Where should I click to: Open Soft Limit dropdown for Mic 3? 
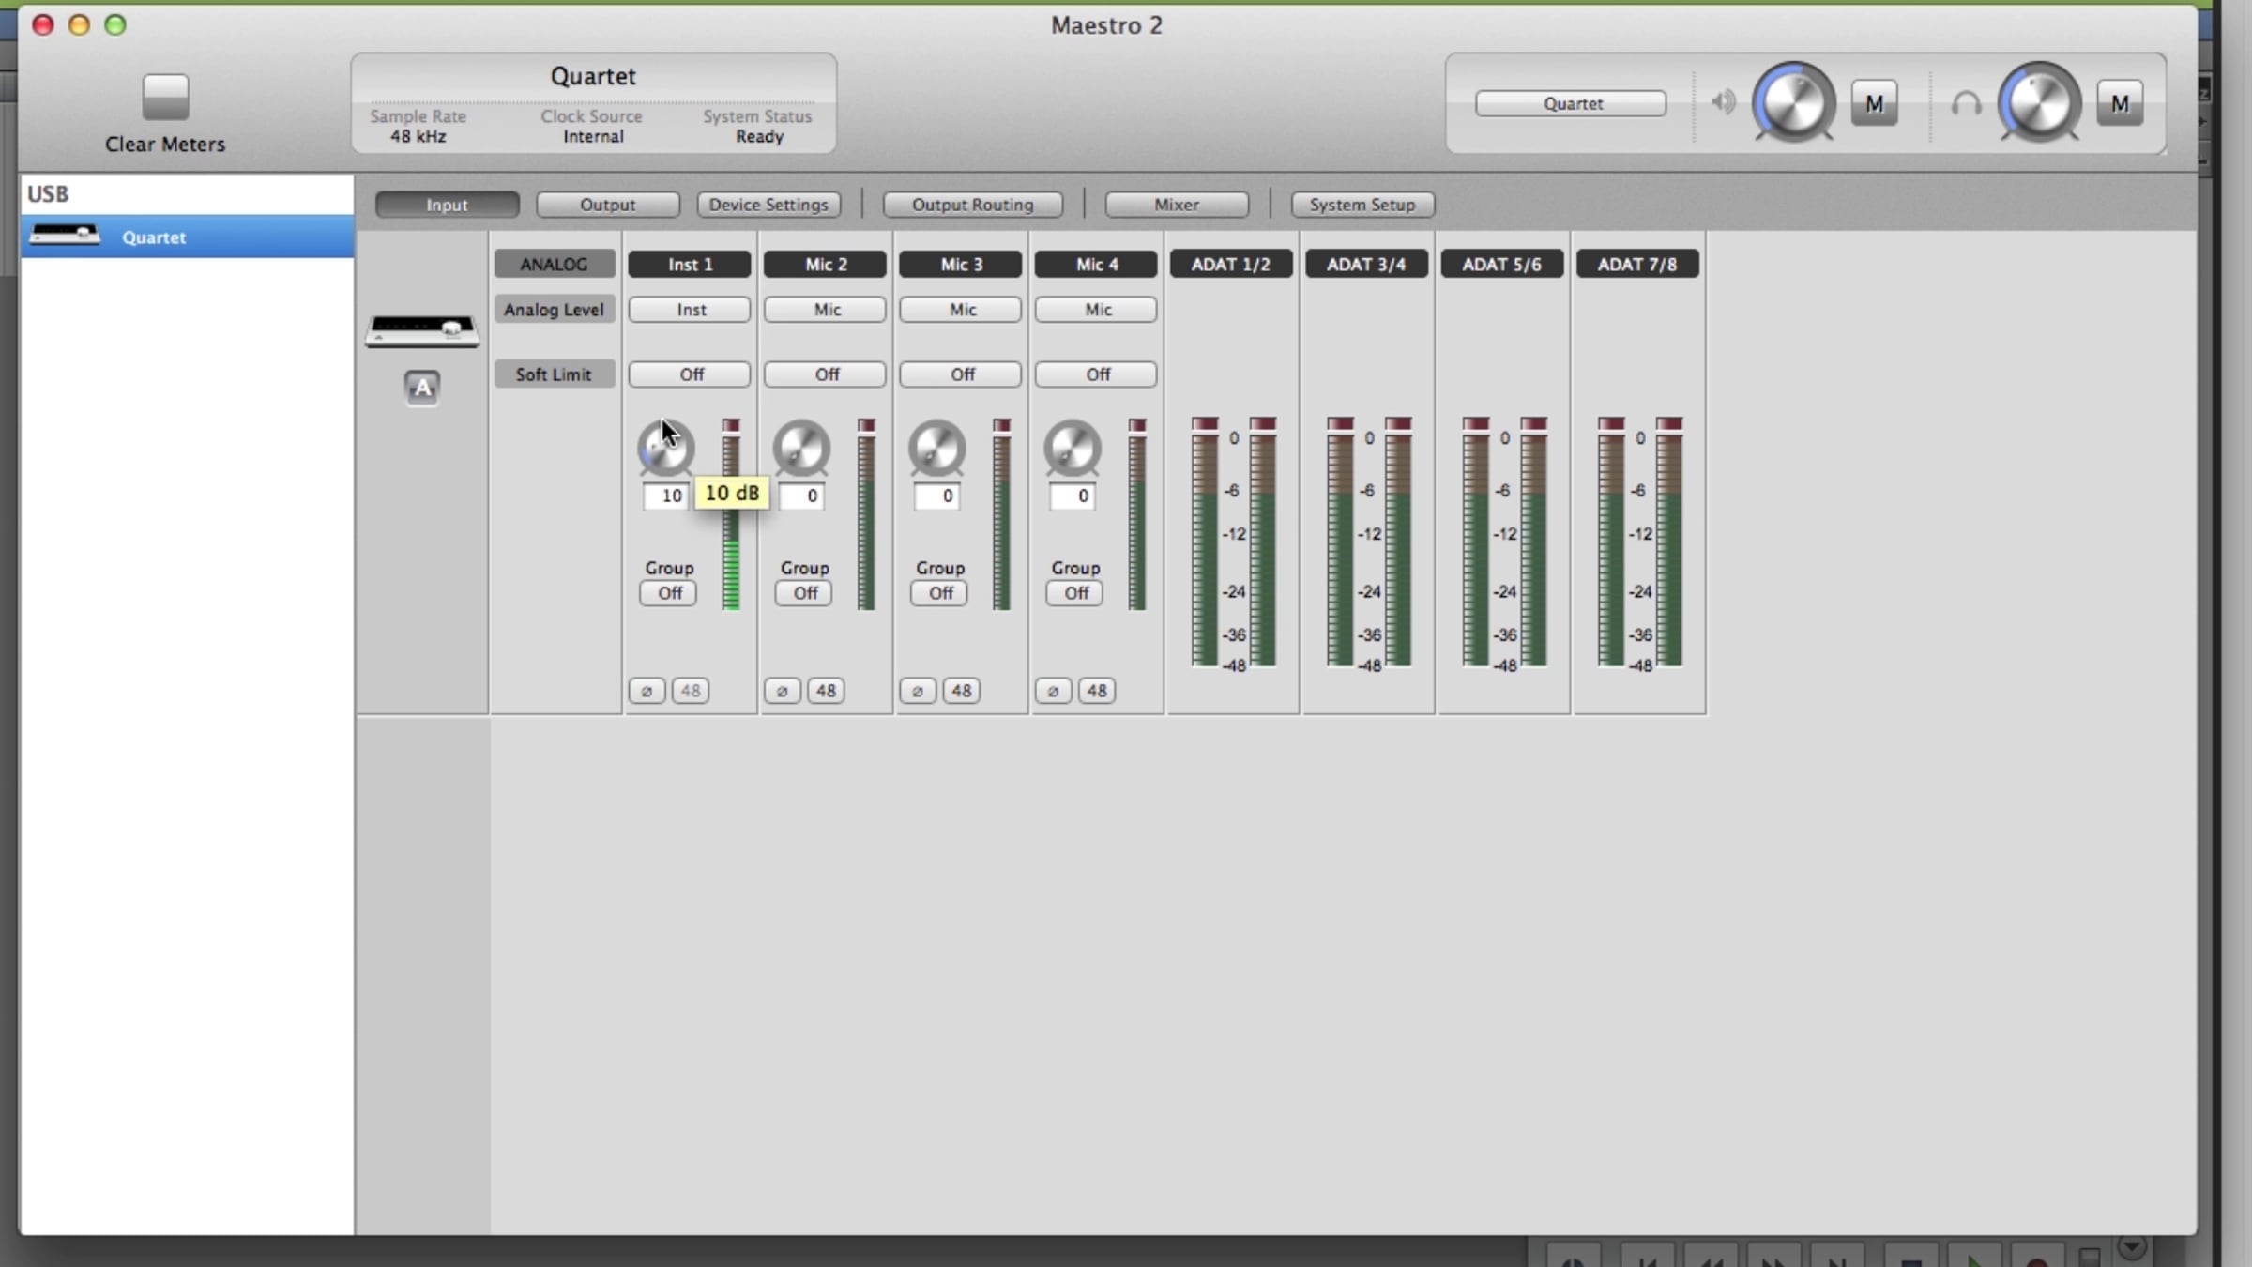coord(961,374)
